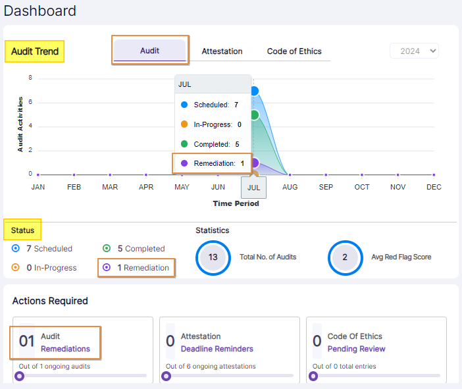Click the blue Scheduled legend dot in tooltip

coord(184,105)
